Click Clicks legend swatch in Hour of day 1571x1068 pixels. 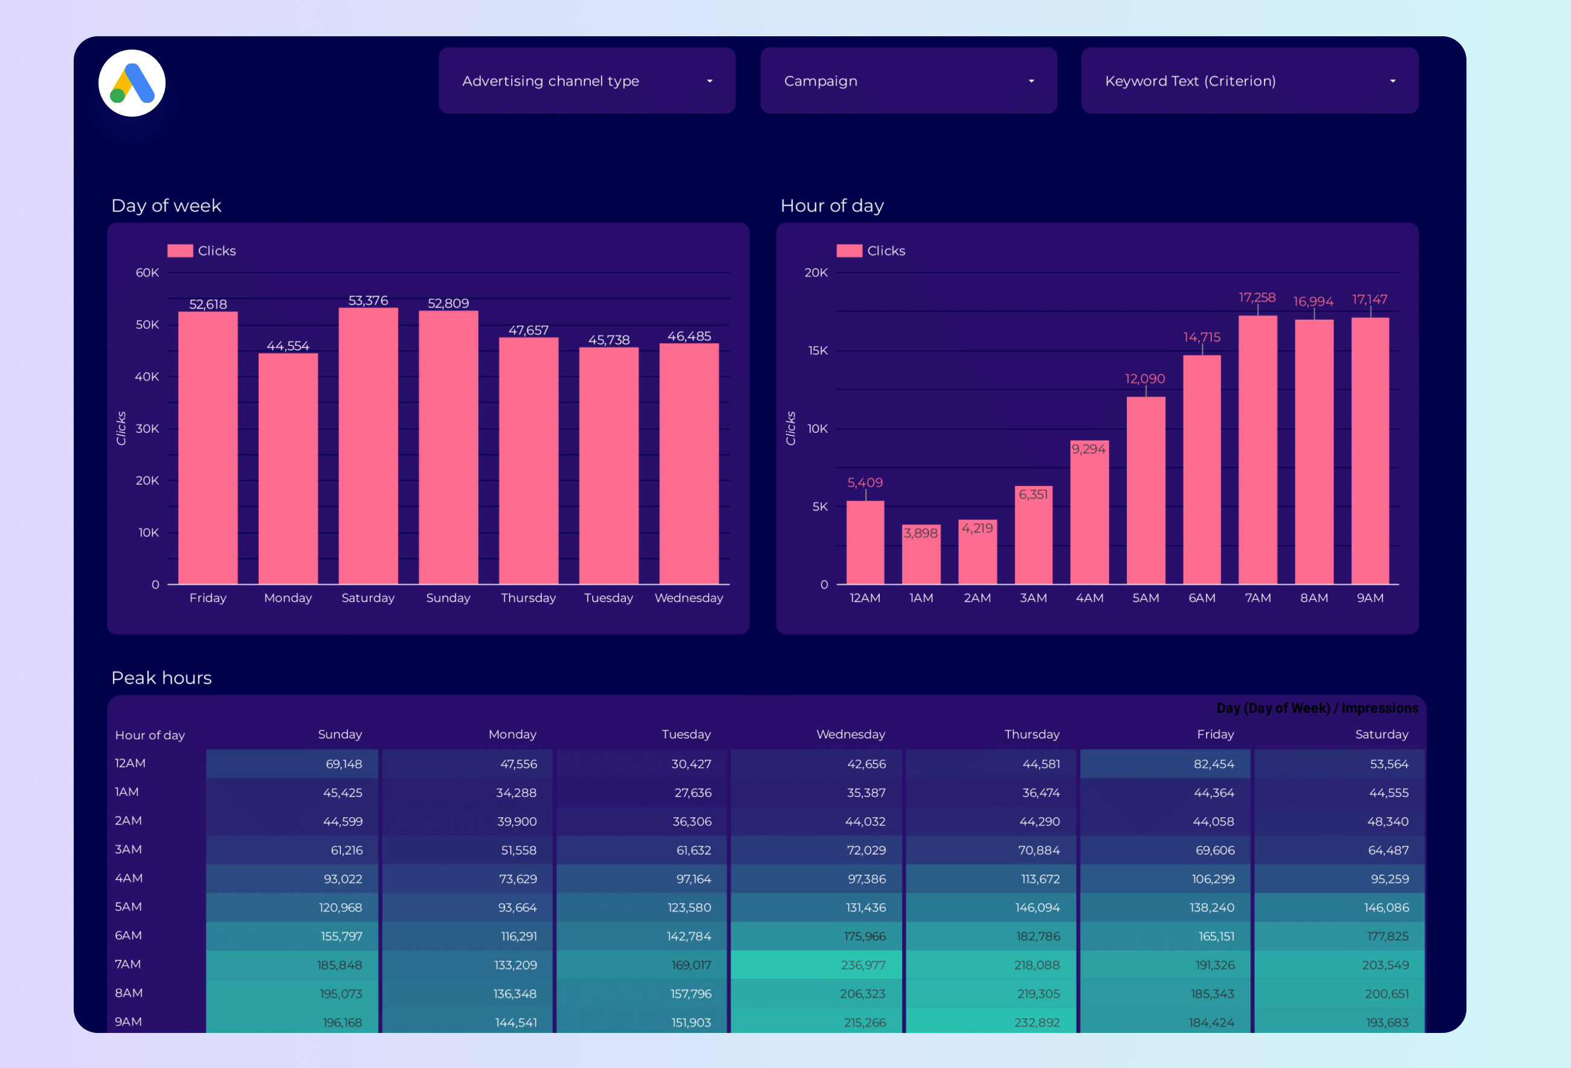click(x=849, y=251)
